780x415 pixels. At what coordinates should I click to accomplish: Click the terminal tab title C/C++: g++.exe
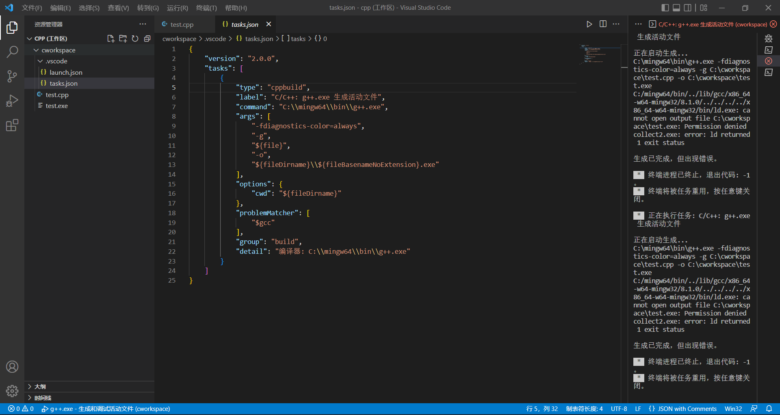713,24
